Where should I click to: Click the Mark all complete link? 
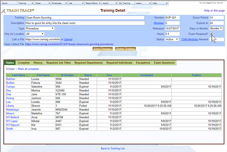29,69
